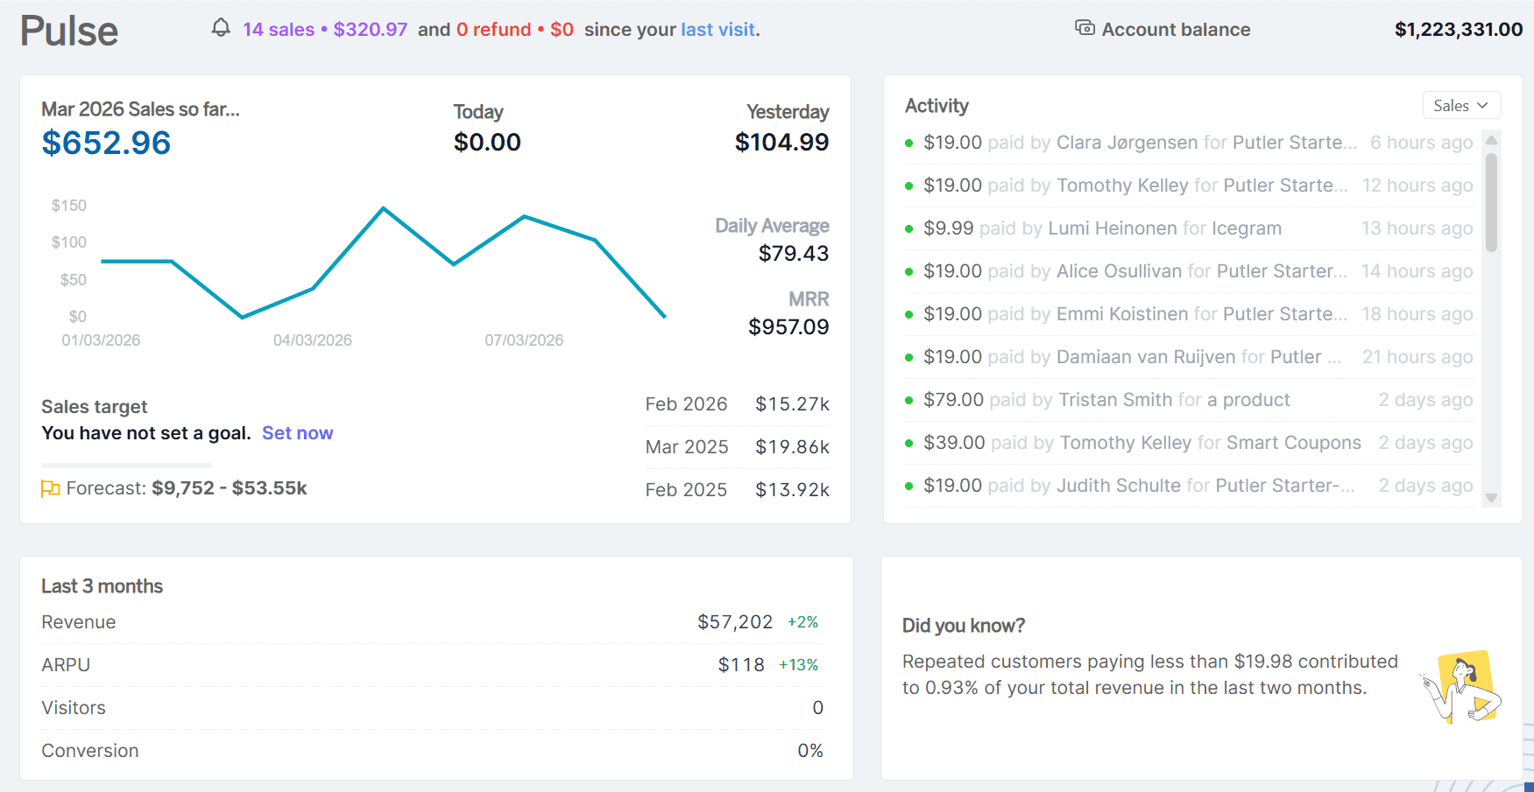1534x792 pixels.
Task: Click 'Set now' to set a sales goal
Action: coord(297,432)
